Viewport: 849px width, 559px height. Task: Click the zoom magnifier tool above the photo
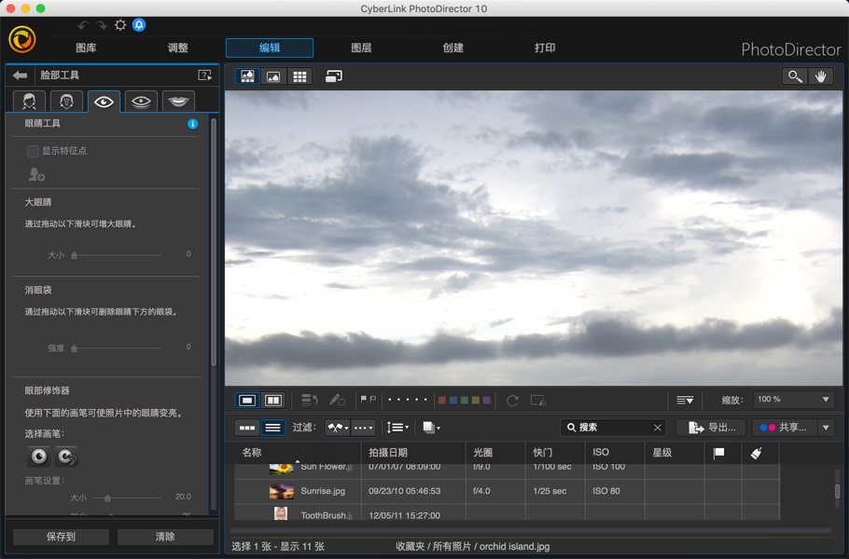tap(794, 75)
